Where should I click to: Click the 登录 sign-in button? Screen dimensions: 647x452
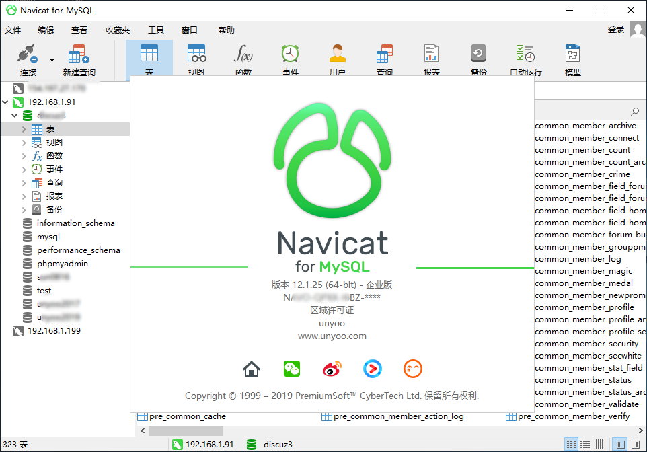616,30
